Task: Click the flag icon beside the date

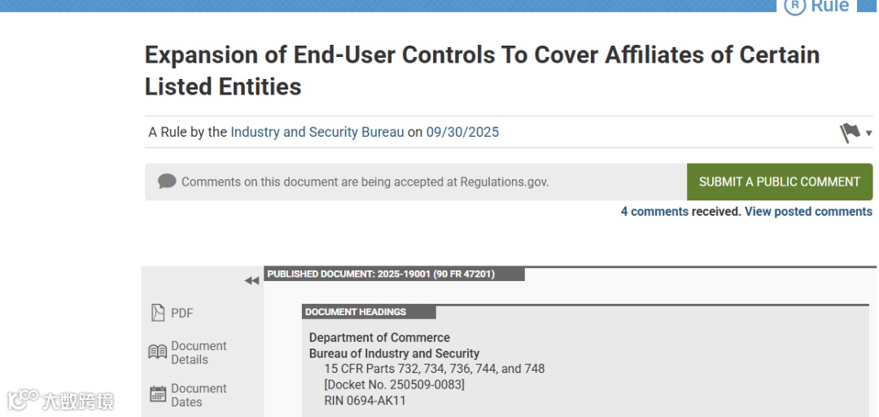Action: point(849,133)
